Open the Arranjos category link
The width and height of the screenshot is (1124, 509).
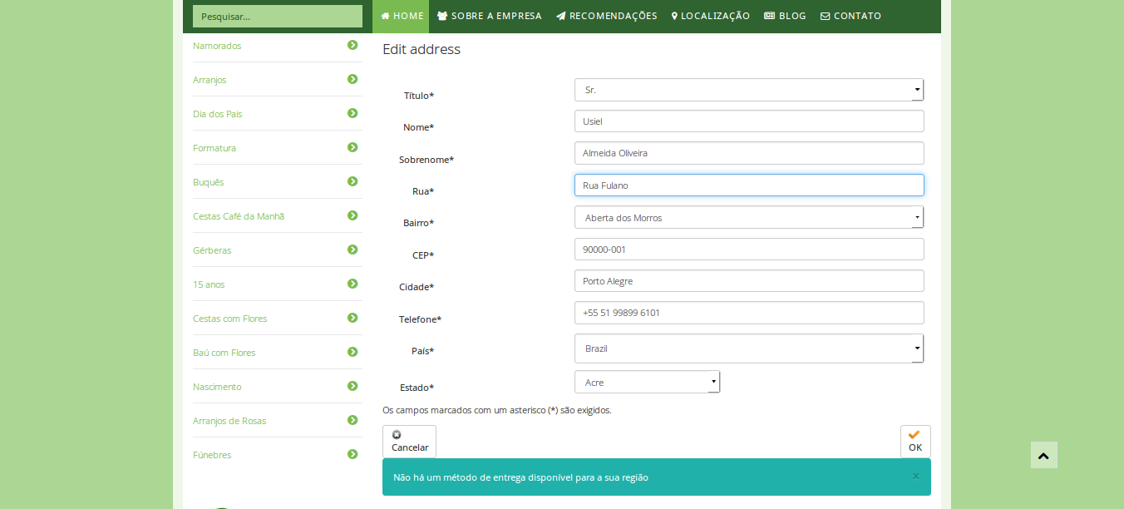point(210,80)
